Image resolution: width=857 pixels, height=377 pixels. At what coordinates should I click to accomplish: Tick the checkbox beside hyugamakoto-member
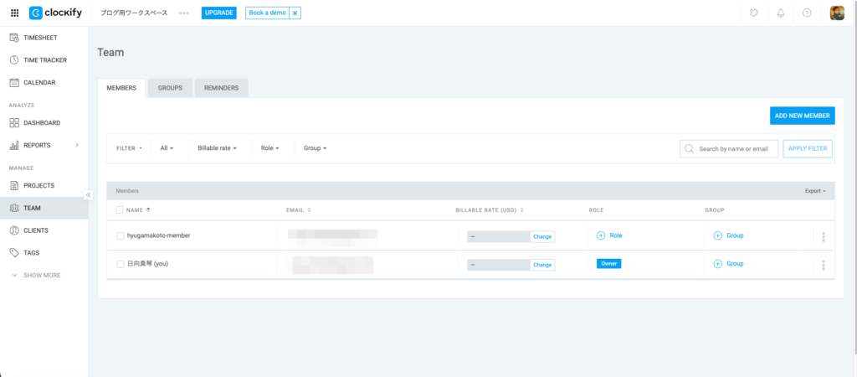coord(121,236)
